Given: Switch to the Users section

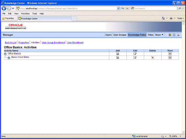Looking at the screenshot, I should point(108,35).
